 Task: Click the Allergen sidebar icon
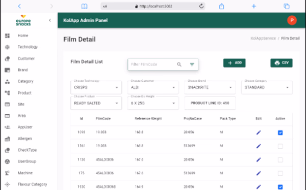pos(7,139)
